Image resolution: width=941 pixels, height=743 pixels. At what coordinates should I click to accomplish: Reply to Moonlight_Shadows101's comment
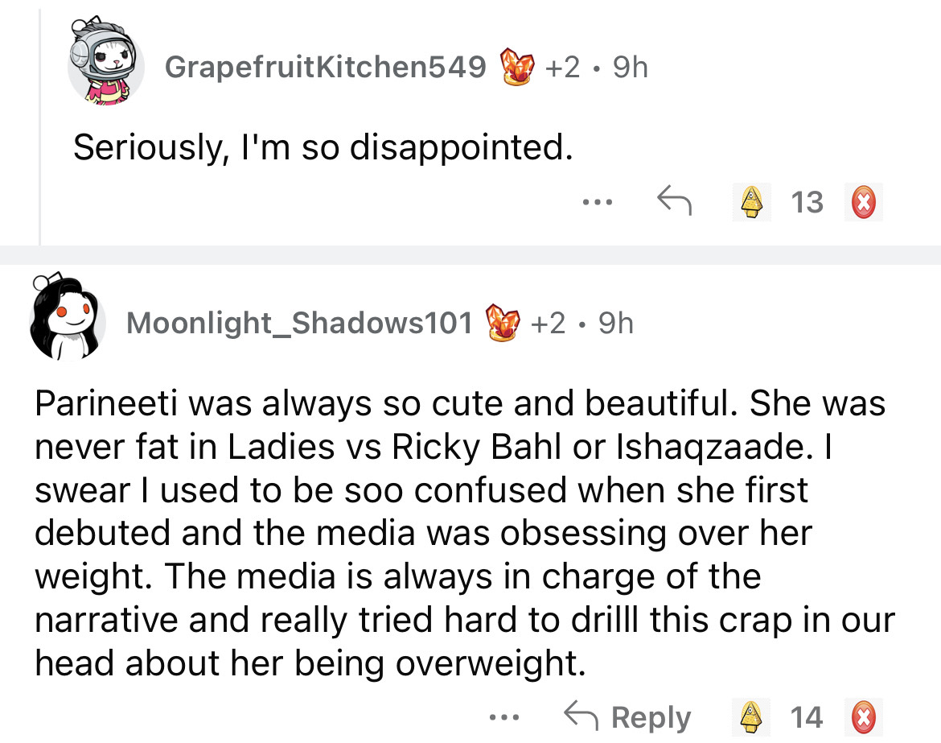click(627, 716)
